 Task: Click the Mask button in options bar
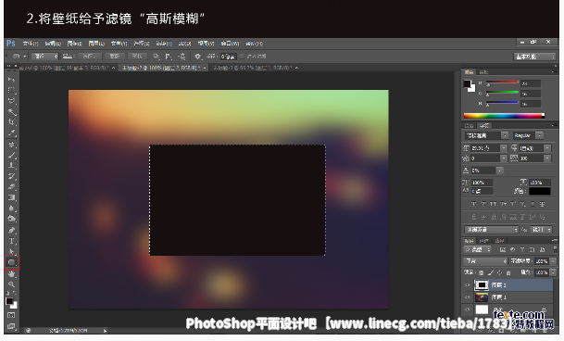point(115,57)
